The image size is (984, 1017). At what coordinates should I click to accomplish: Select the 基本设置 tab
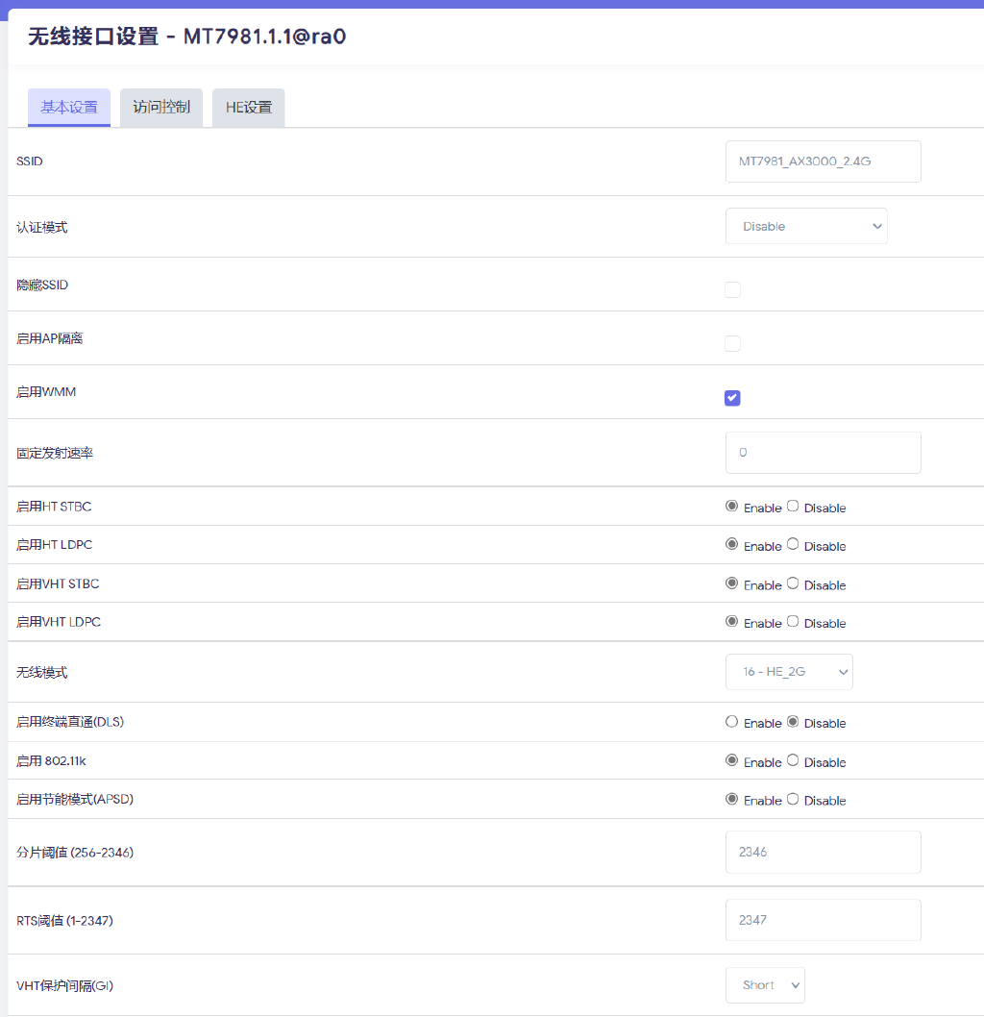[68, 107]
